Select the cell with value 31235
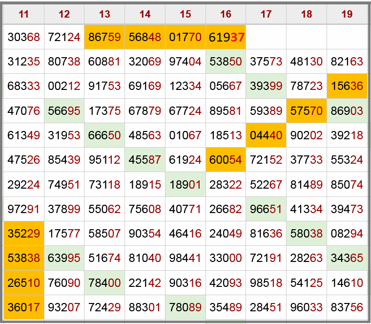This screenshot has height=324, width=371. tap(23, 62)
